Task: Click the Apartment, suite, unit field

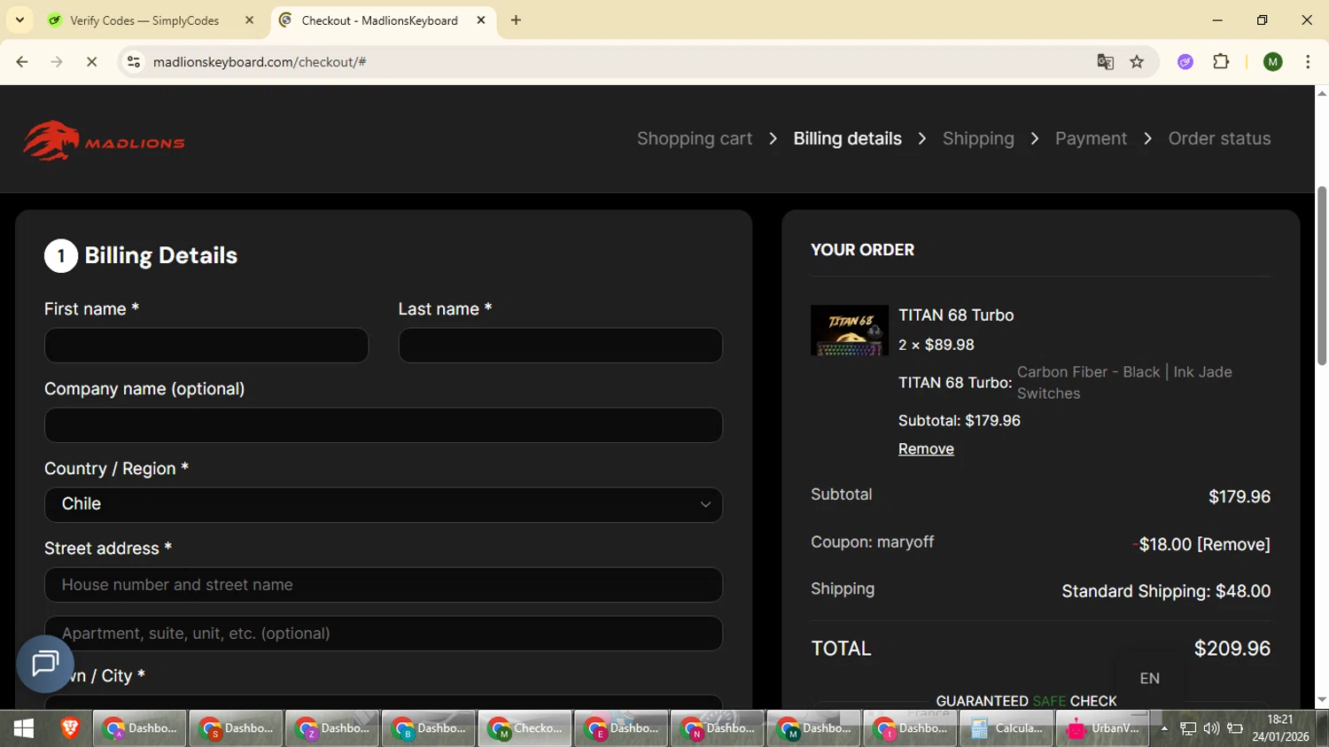Action: click(x=384, y=634)
